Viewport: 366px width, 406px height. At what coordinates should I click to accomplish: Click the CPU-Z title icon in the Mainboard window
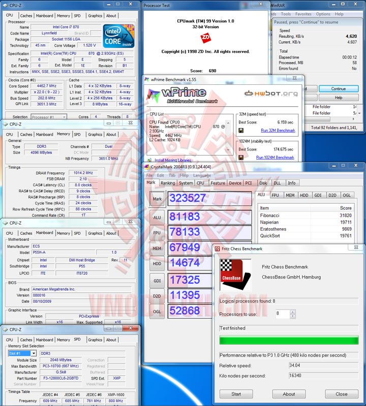click(5, 223)
